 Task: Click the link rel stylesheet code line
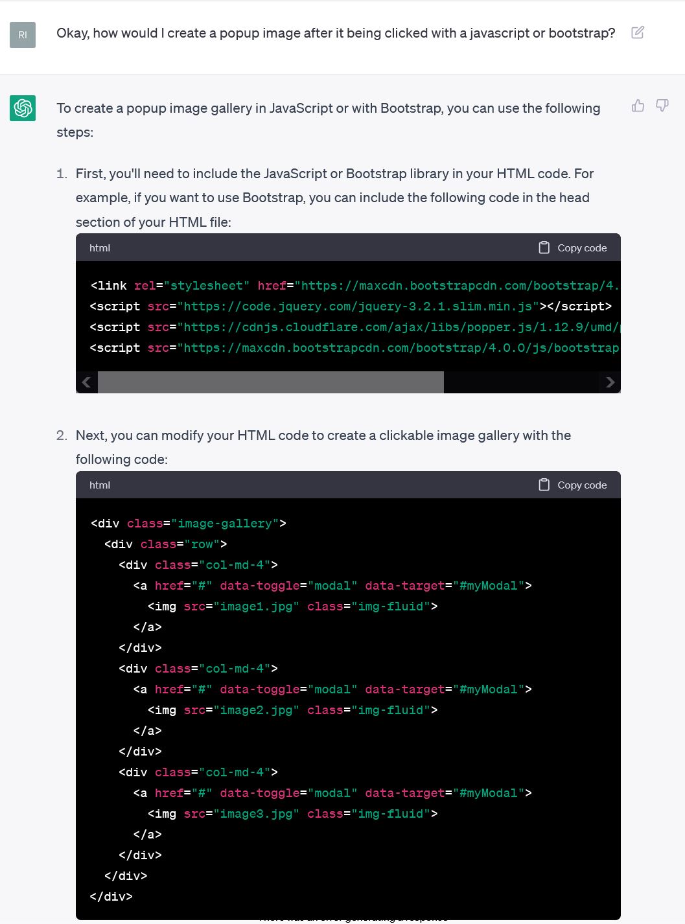pyautogui.click(x=354, y=286)
